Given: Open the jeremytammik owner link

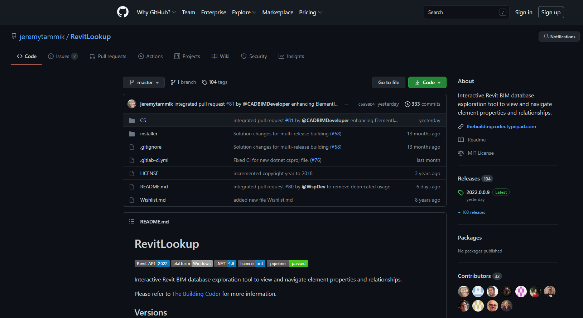Looking at the screenshot, I should tap(42, 37).
